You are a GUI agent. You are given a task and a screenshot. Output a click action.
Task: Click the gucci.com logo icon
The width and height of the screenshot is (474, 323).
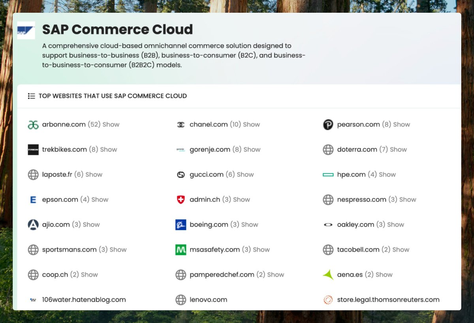click(181, 175)
